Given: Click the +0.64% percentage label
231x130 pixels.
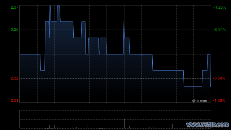Looking at the screenshot, I should coord(219,30).
